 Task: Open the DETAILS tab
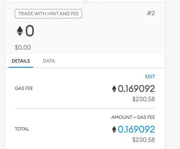[21, 61]
